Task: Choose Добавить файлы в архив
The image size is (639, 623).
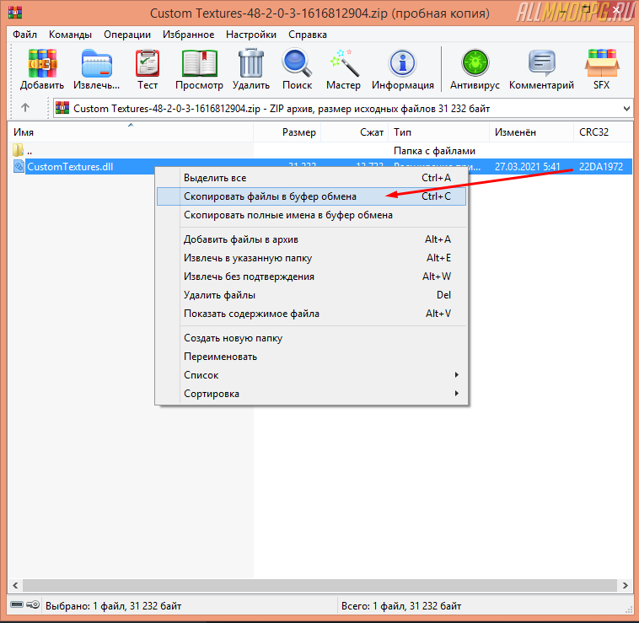Action: click(x=311, y=239)
